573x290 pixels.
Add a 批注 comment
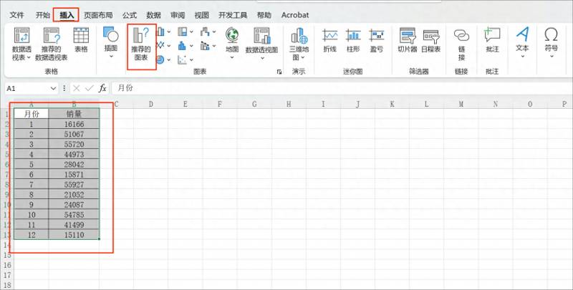pyautogui.click(x=492, y=40)
